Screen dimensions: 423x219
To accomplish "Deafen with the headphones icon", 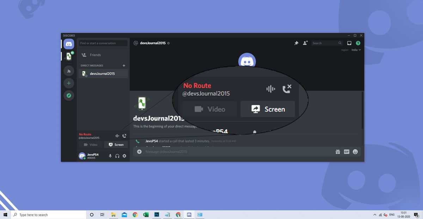I will click(117, 156).
